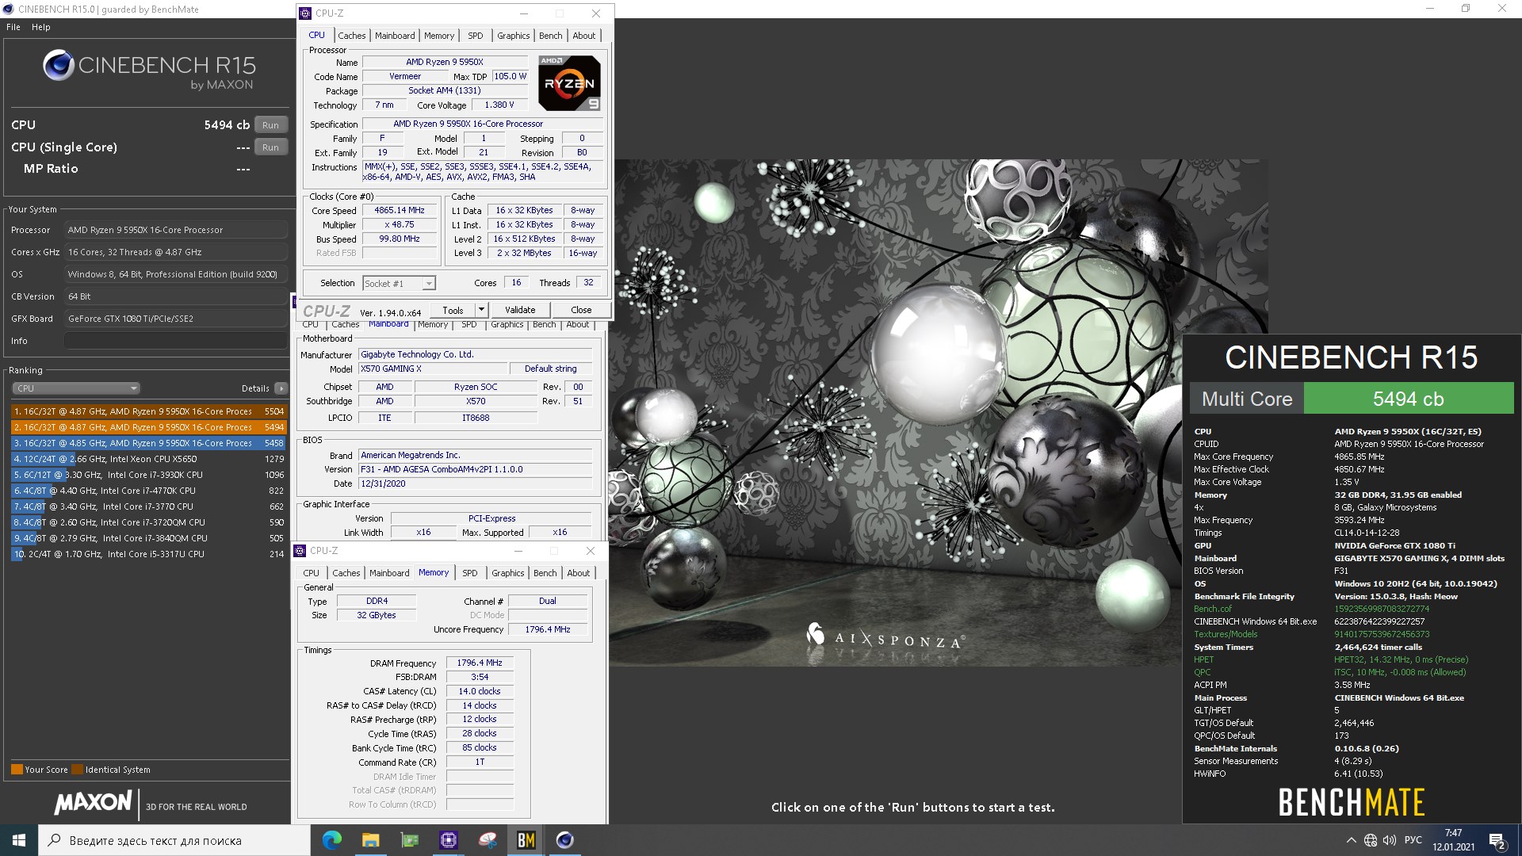Click the CPU-Z icon in top window title bar
The image size is (1522, 856).
tap(306, 13)
